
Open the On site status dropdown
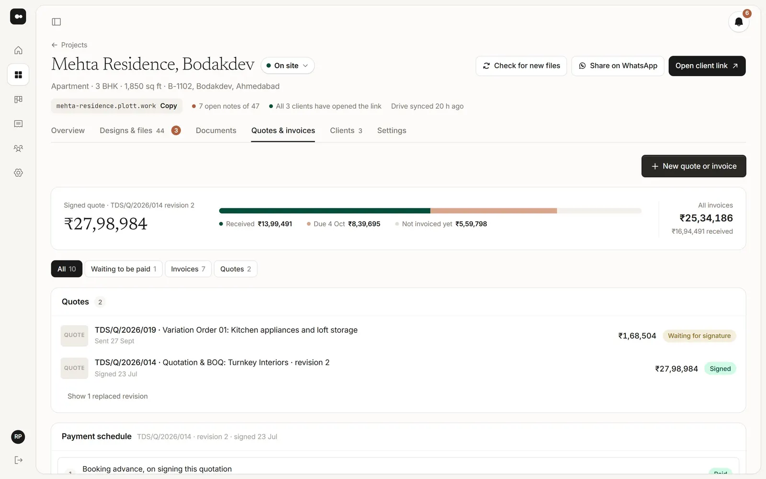click(x=287, y=66)
